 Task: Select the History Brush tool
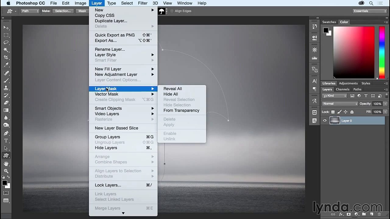[6, 95]
